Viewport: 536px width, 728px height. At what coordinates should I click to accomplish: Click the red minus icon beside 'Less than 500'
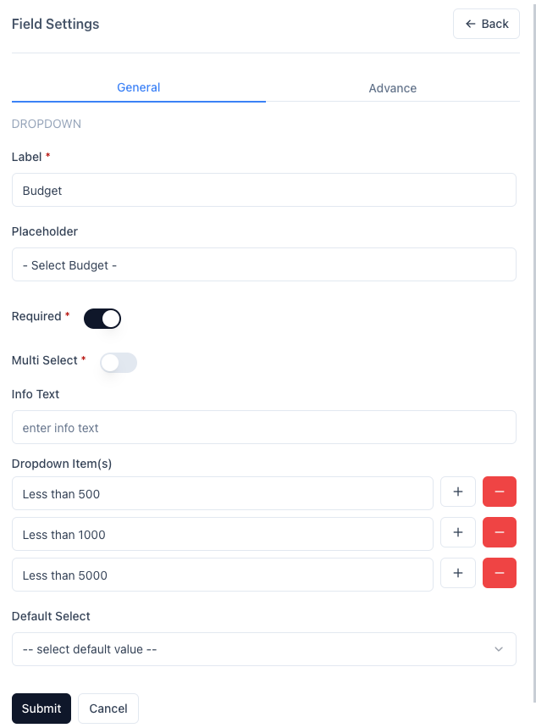500,491
